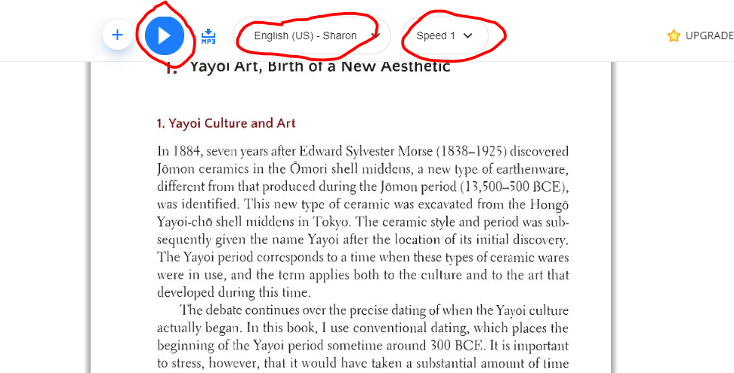
Task: Click "300 BCE" in the second paragraph
Action: 456,346
